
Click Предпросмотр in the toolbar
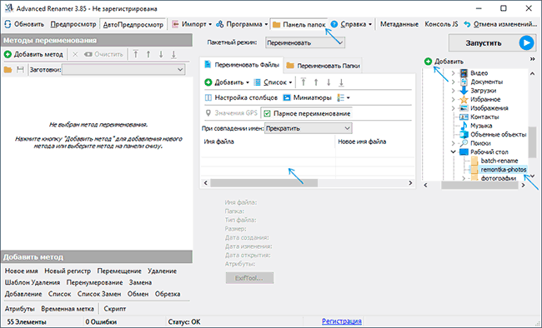pos(73,24)
